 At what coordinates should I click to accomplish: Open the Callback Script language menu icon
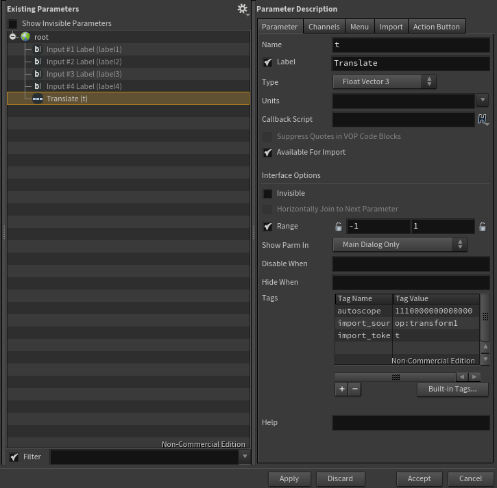(483, 119)
